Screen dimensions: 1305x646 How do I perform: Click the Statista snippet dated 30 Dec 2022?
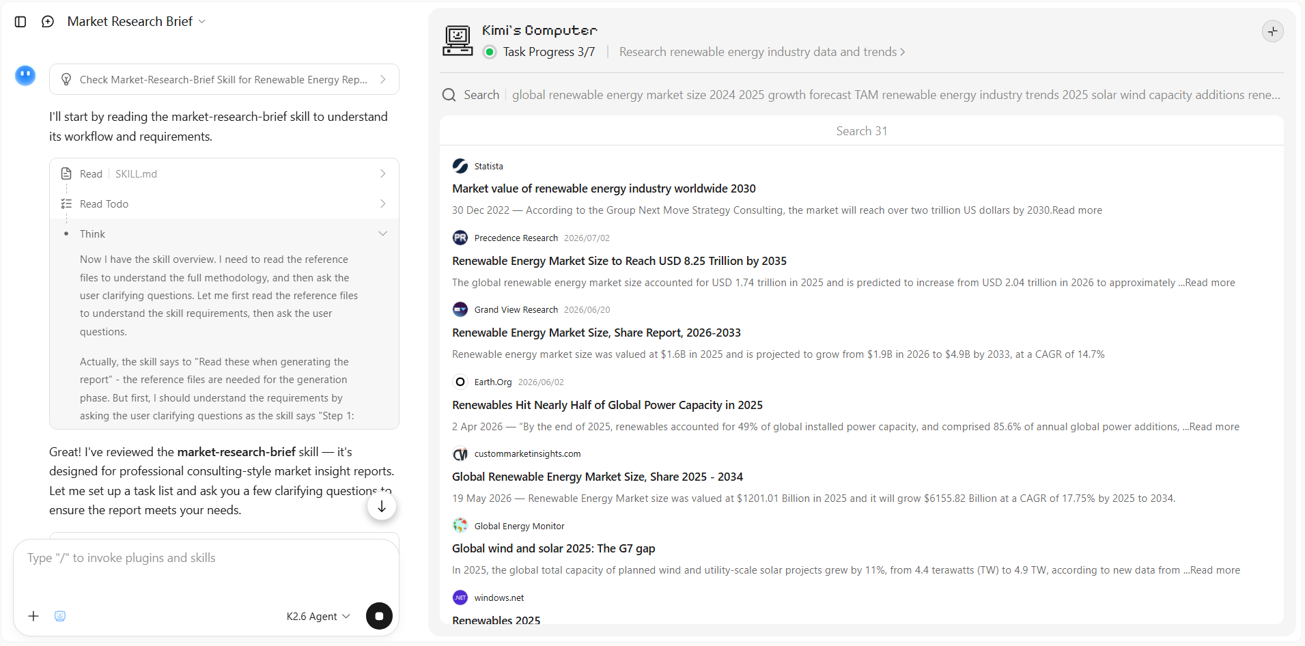point(777,210)
